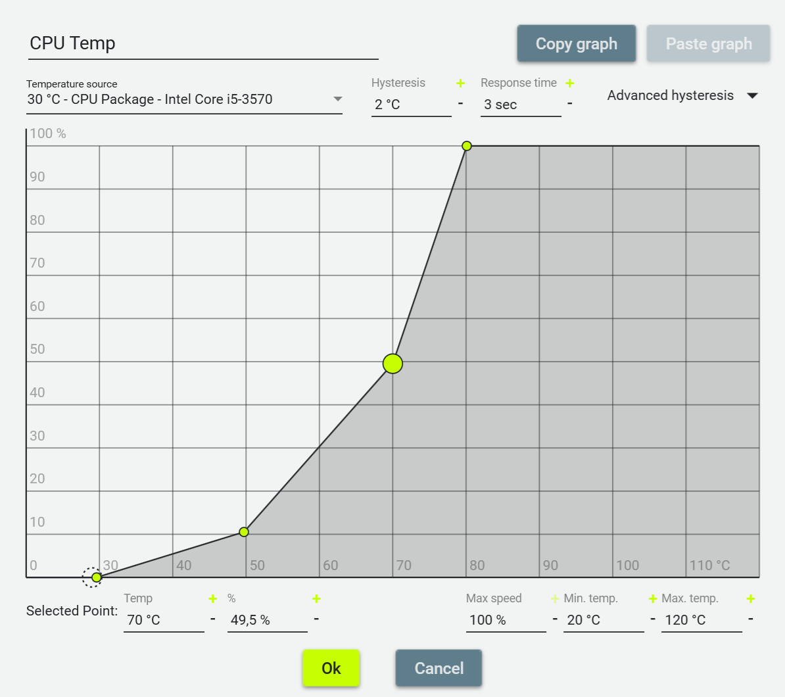Decrease Response time with the minus icon

[570, 104]
